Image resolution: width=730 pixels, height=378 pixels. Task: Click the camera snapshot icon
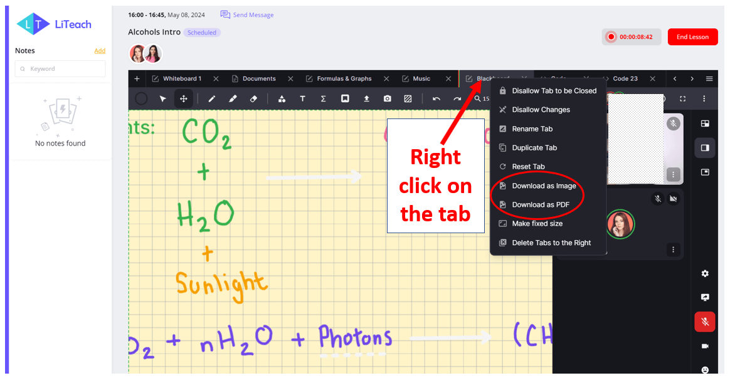(387, 98)
